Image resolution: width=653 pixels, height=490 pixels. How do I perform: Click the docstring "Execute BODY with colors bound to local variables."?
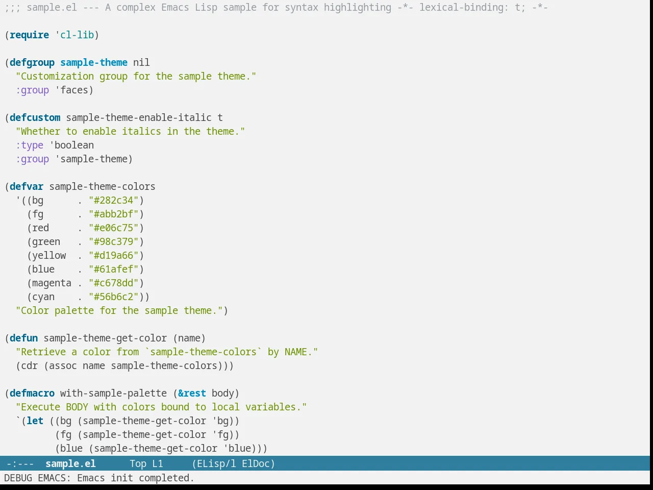pos(161,407)
